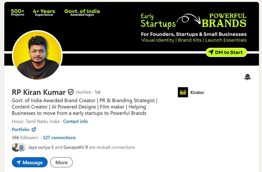Click the Portfolio external link icon
262x172 pixels.
[x=34, y=129]
